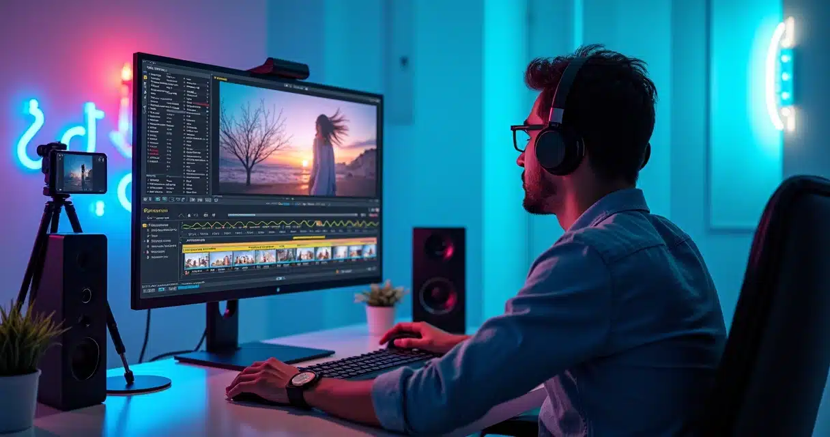Open the yellow-titled panel heading above the track list
Viewport: 830px width, 437px height.
[156, 211]
